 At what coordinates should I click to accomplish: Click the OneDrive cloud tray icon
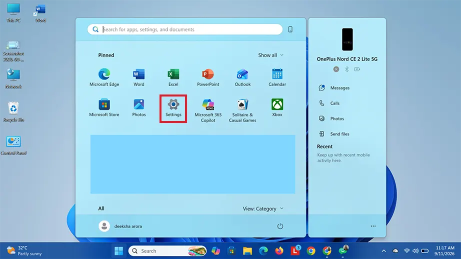click(x=395, y=251)
